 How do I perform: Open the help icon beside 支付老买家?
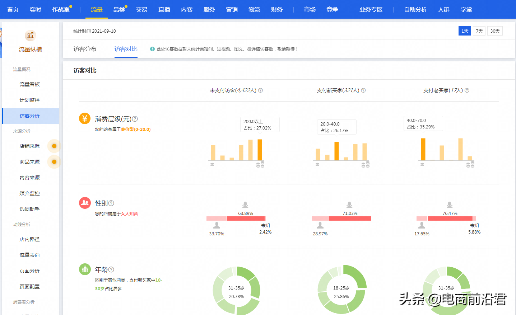click(466, 90)
